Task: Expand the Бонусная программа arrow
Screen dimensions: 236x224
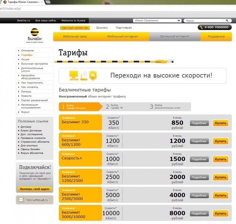Action: click(18, 64)
